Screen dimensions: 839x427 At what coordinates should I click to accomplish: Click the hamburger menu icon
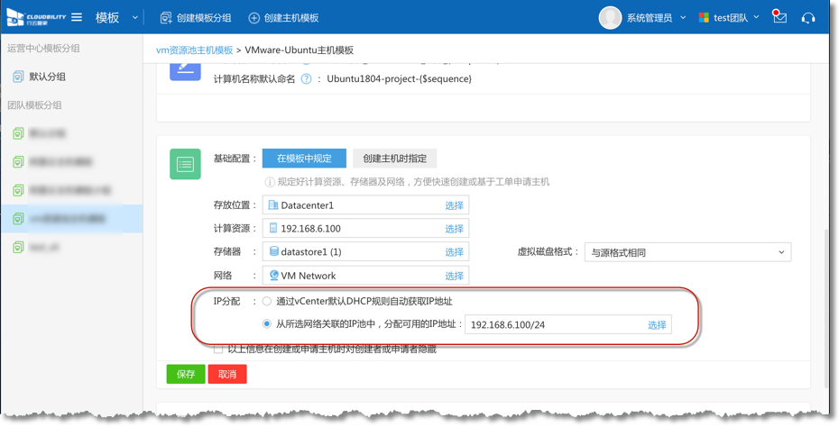[77, 18]
